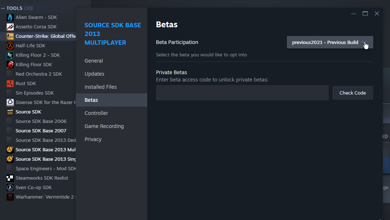This screenshot has height=220, width=390.
Task: Select Assetto Corsa SDK in library
Action: pos(36,27)
